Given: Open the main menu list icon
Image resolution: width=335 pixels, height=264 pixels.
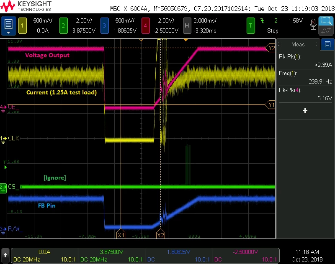Looking at the screenshot, I should pos(8,25).
